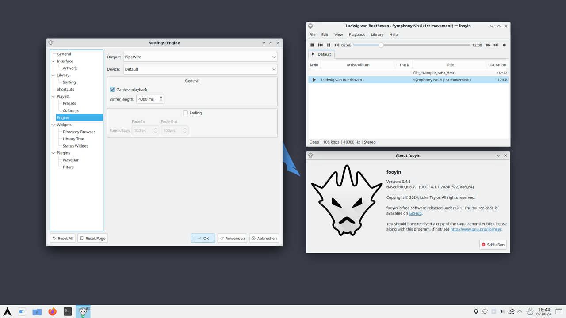Image resolution: width=566 pixels, height=318 pixels.
Task: Open the Output dropdown showing PipeWire
Action: [200, 57]
